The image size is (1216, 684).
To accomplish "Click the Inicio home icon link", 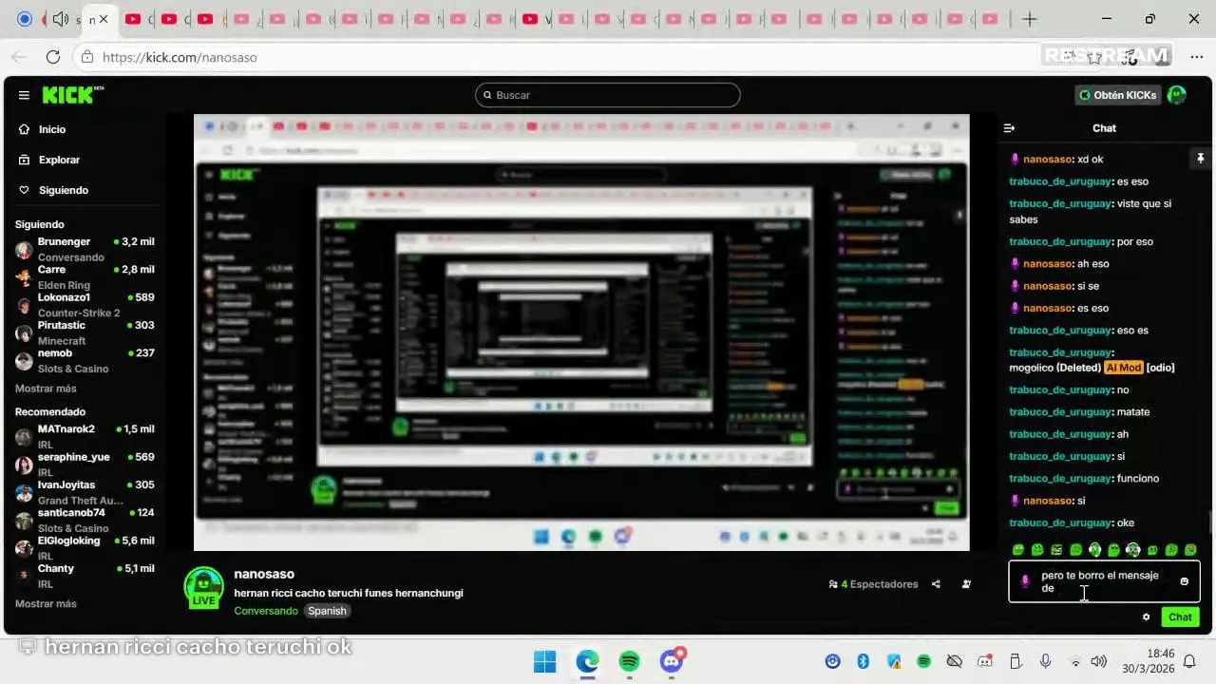I will tap(42, 129).
